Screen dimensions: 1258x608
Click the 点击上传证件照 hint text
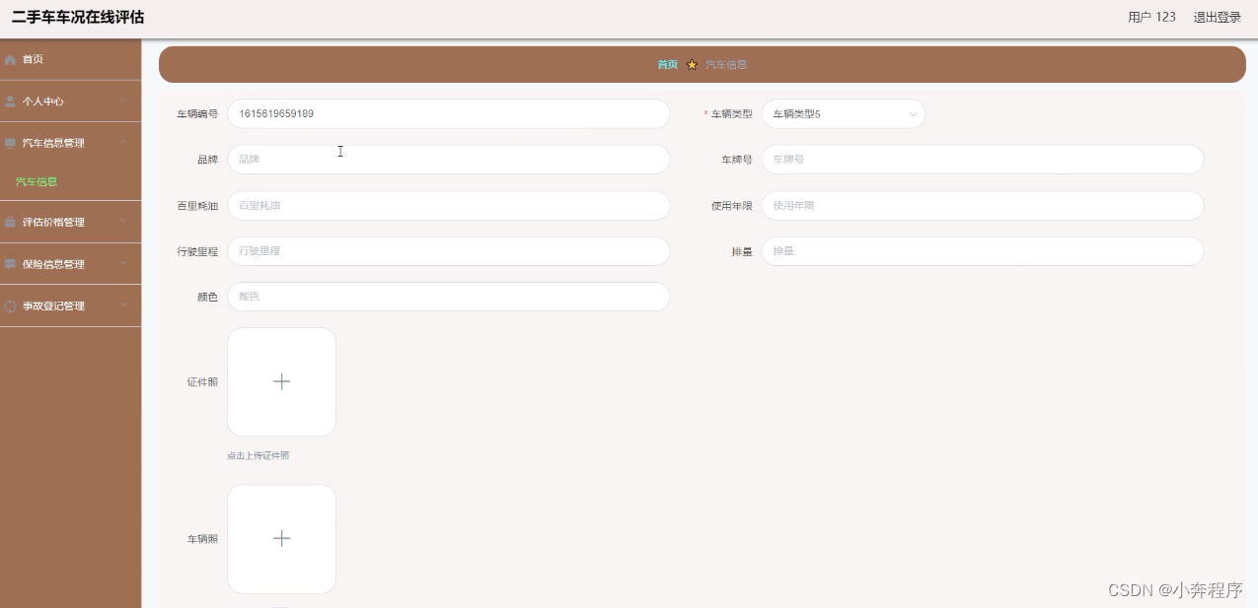(x=259, y=456)
